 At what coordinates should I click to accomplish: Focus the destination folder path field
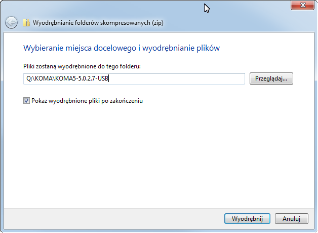pos(134,79)
